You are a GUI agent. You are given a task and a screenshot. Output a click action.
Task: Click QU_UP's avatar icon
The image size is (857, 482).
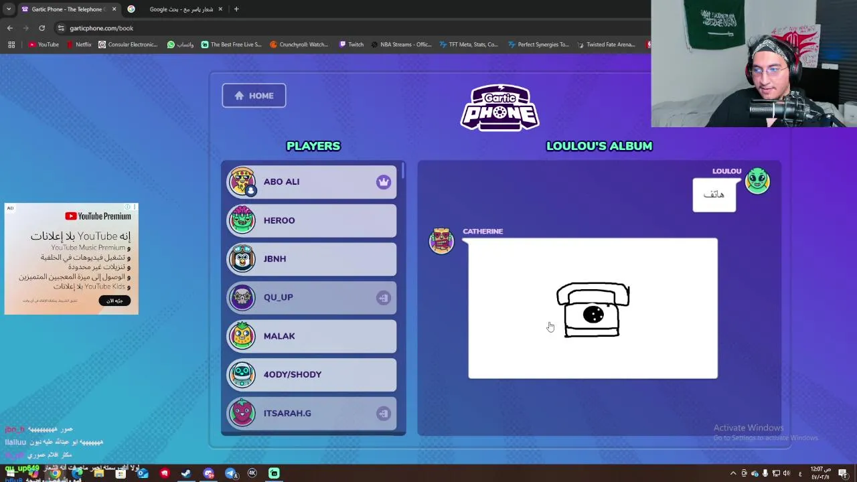coord(242,297)
